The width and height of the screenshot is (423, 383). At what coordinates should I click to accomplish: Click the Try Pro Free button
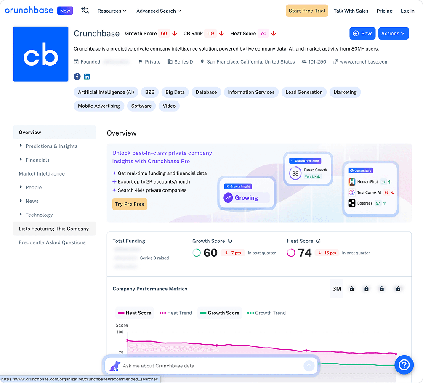(130, 204)
